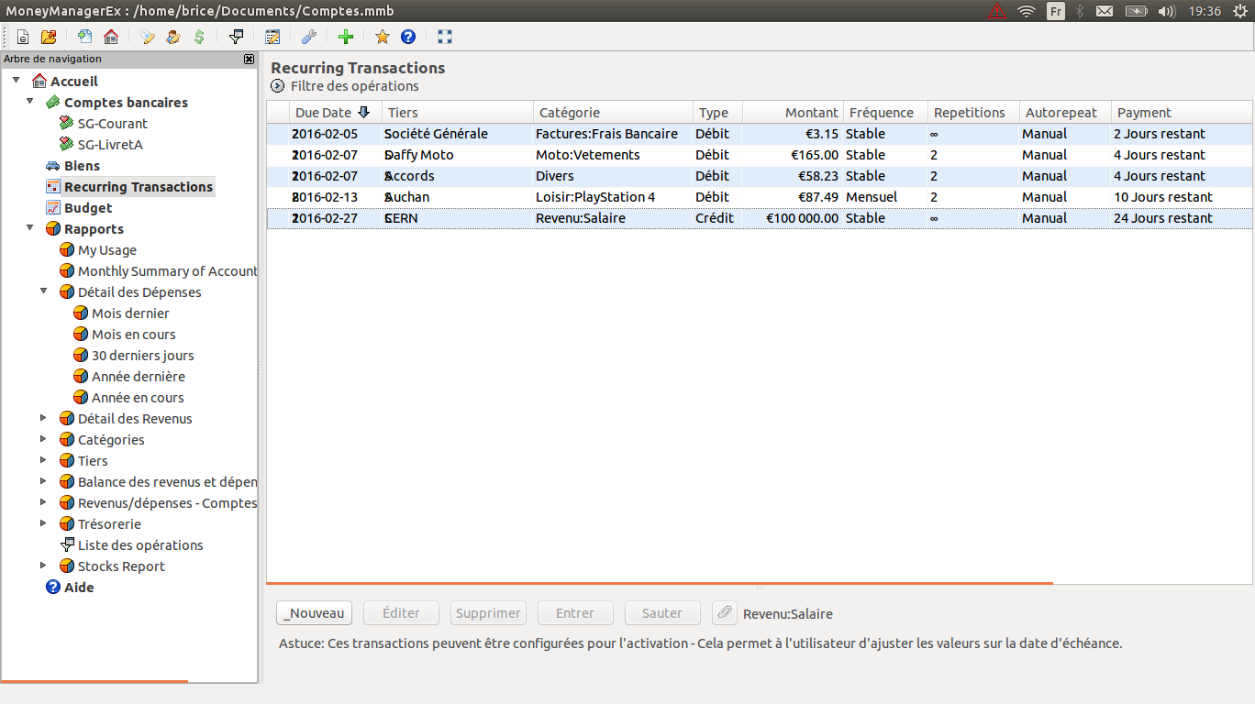Click the _Nouveau button
Image resolution: width=1255 pixels, height=704 pixels.
[x=315, y=613]
